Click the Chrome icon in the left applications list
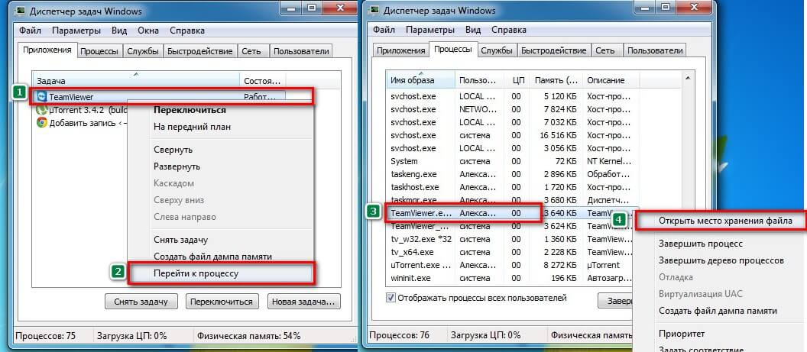 tap(42, 123)
